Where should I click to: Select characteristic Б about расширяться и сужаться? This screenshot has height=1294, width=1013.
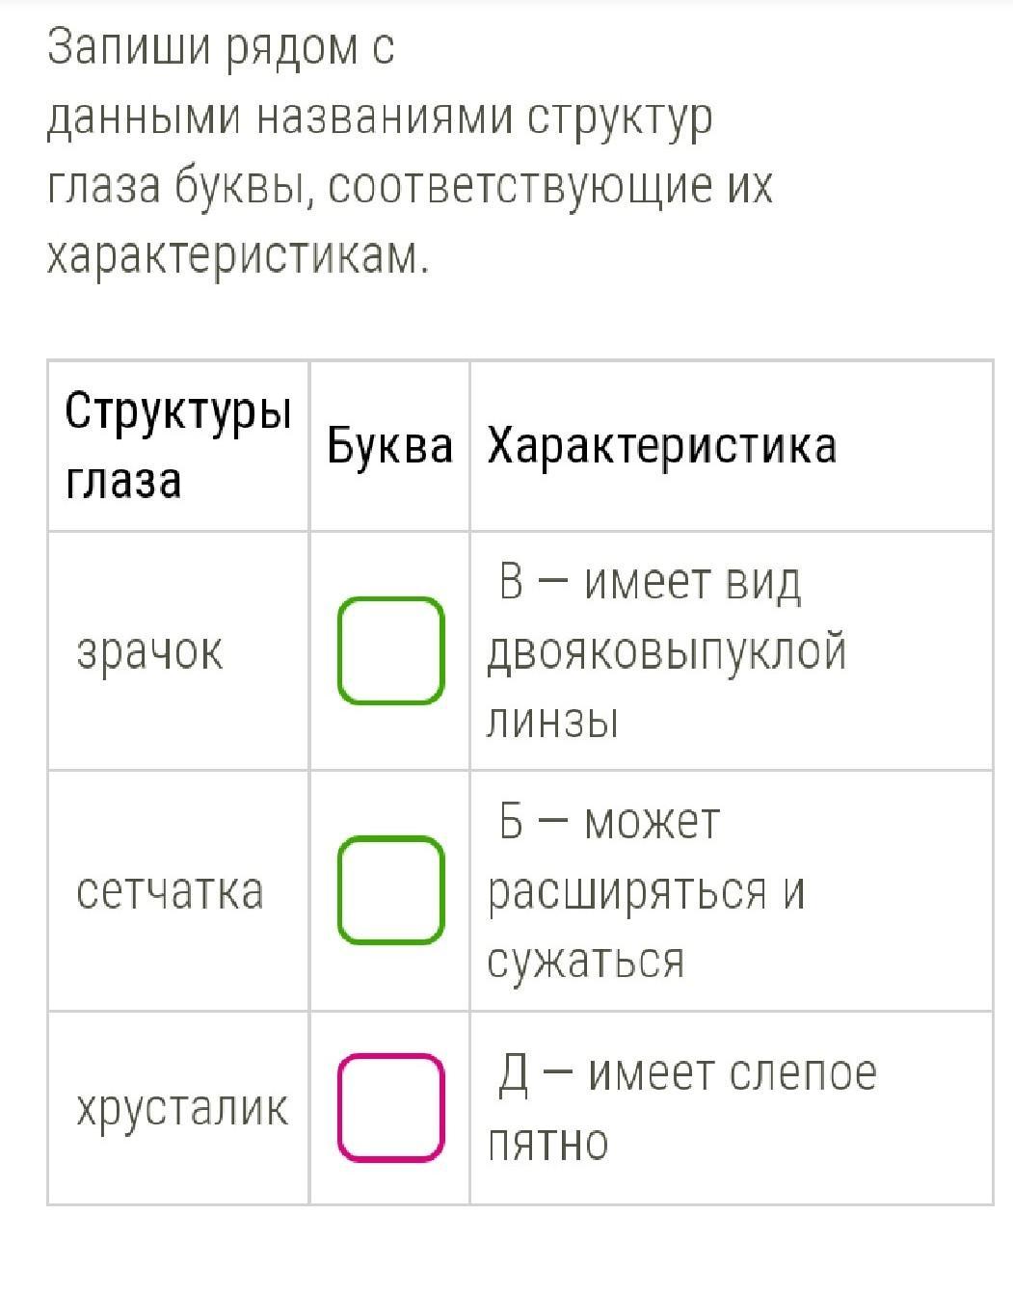pyautogui.click(x=646, y=889)
